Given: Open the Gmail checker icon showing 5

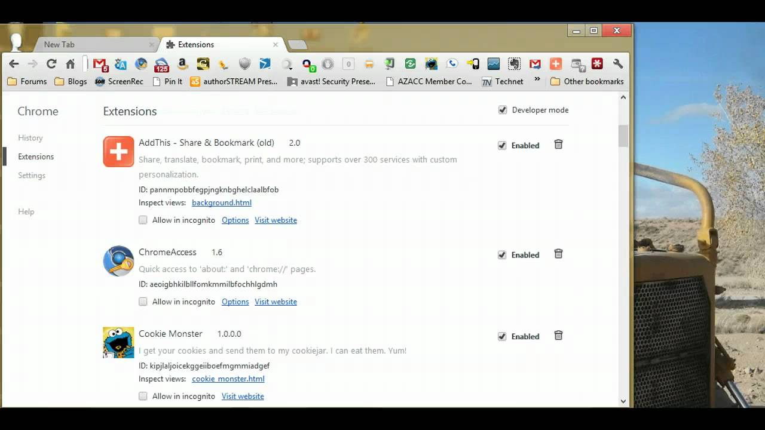Looking at the screenshot, I should 100,64.
